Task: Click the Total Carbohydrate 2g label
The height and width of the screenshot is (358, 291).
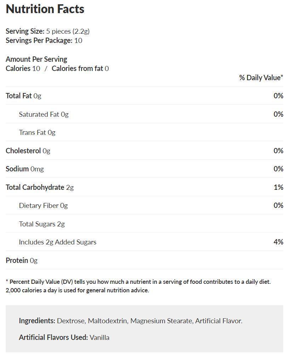Action: click(x=40, y=187)
